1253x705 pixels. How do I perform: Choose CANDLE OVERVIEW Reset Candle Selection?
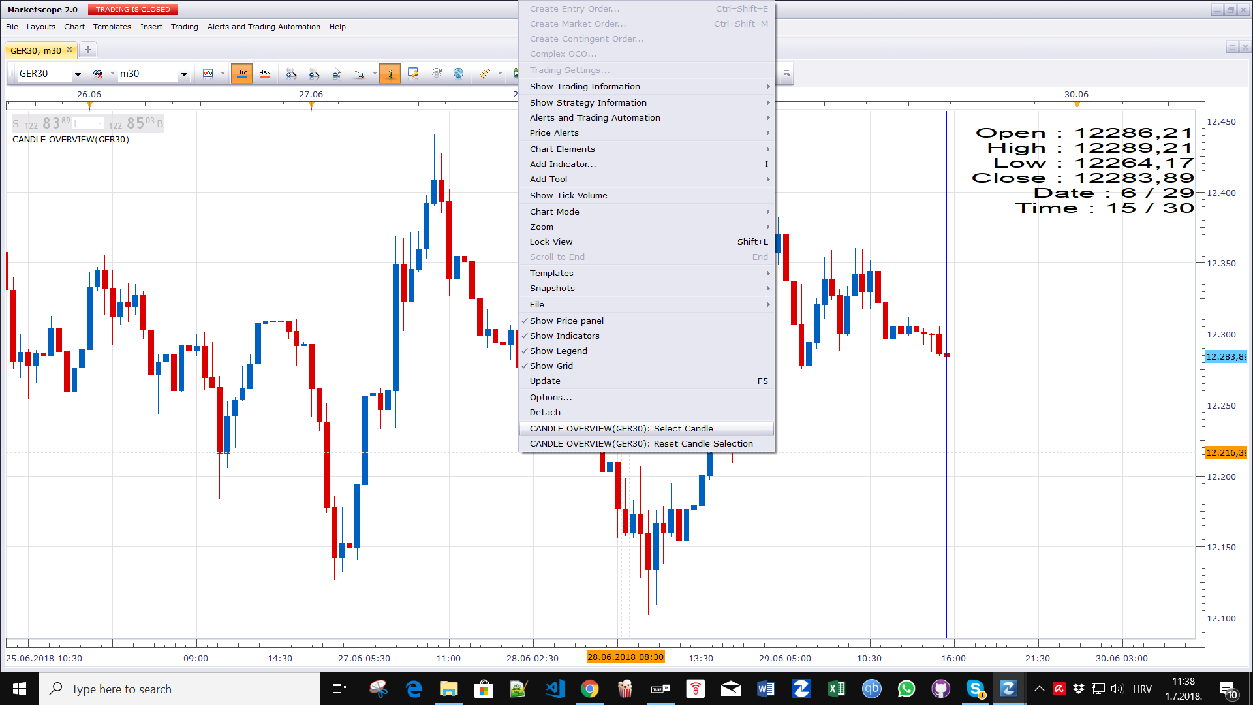pos(646,443)
